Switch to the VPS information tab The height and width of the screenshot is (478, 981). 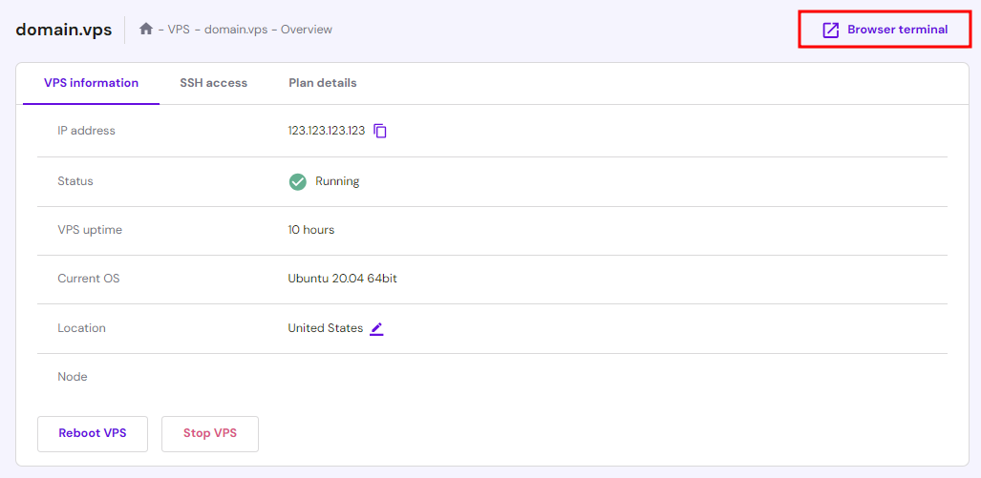tap(91, 83)
